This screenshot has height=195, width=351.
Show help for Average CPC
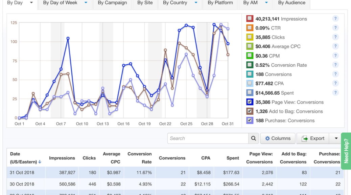335,46
